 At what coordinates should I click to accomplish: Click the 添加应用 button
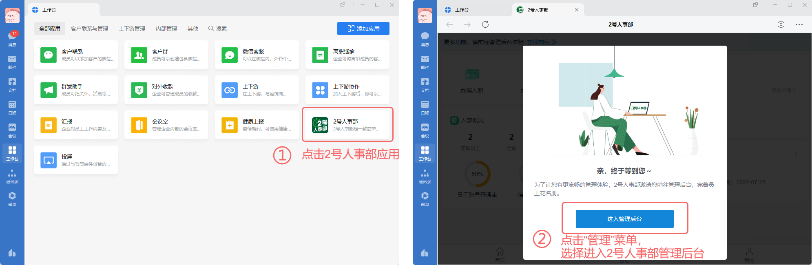click(x=363, y=29)
